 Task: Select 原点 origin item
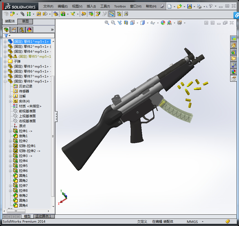coord(22,126)
